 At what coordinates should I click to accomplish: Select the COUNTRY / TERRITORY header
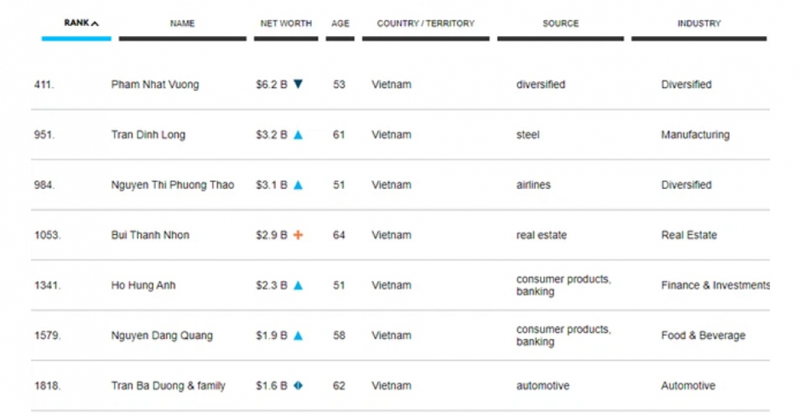426,23
